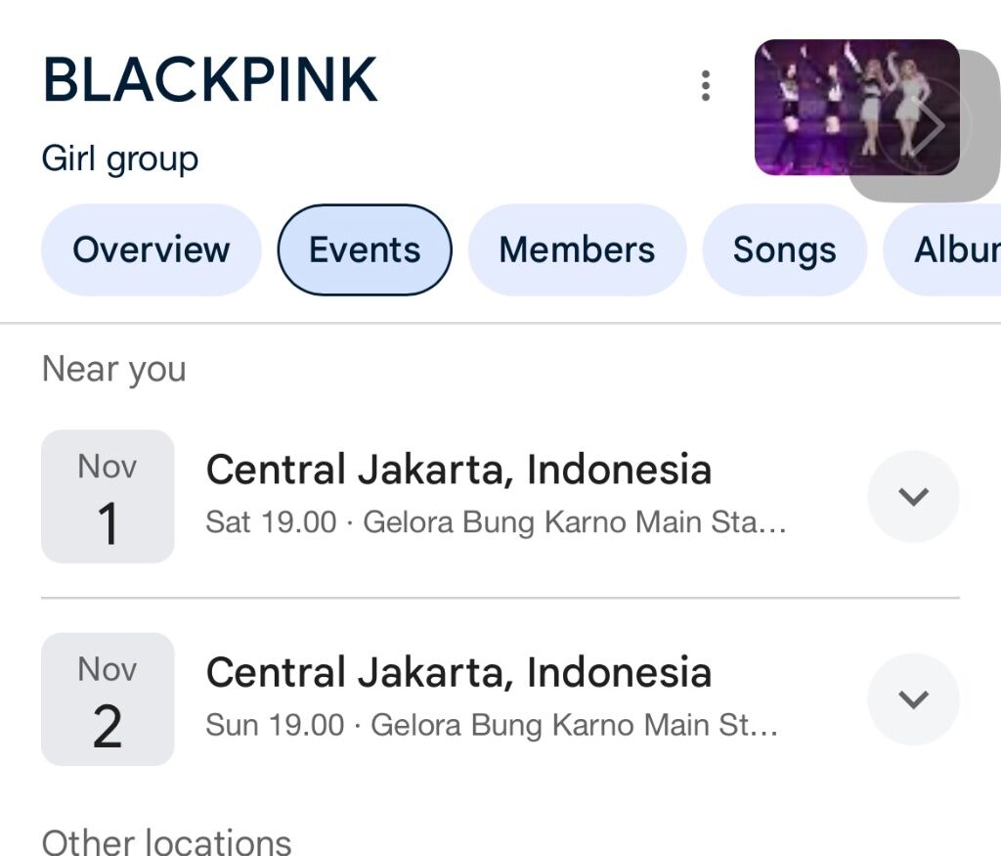Tap Sat 19.00 Gelora Bung Karno venue text

point(495,522)
